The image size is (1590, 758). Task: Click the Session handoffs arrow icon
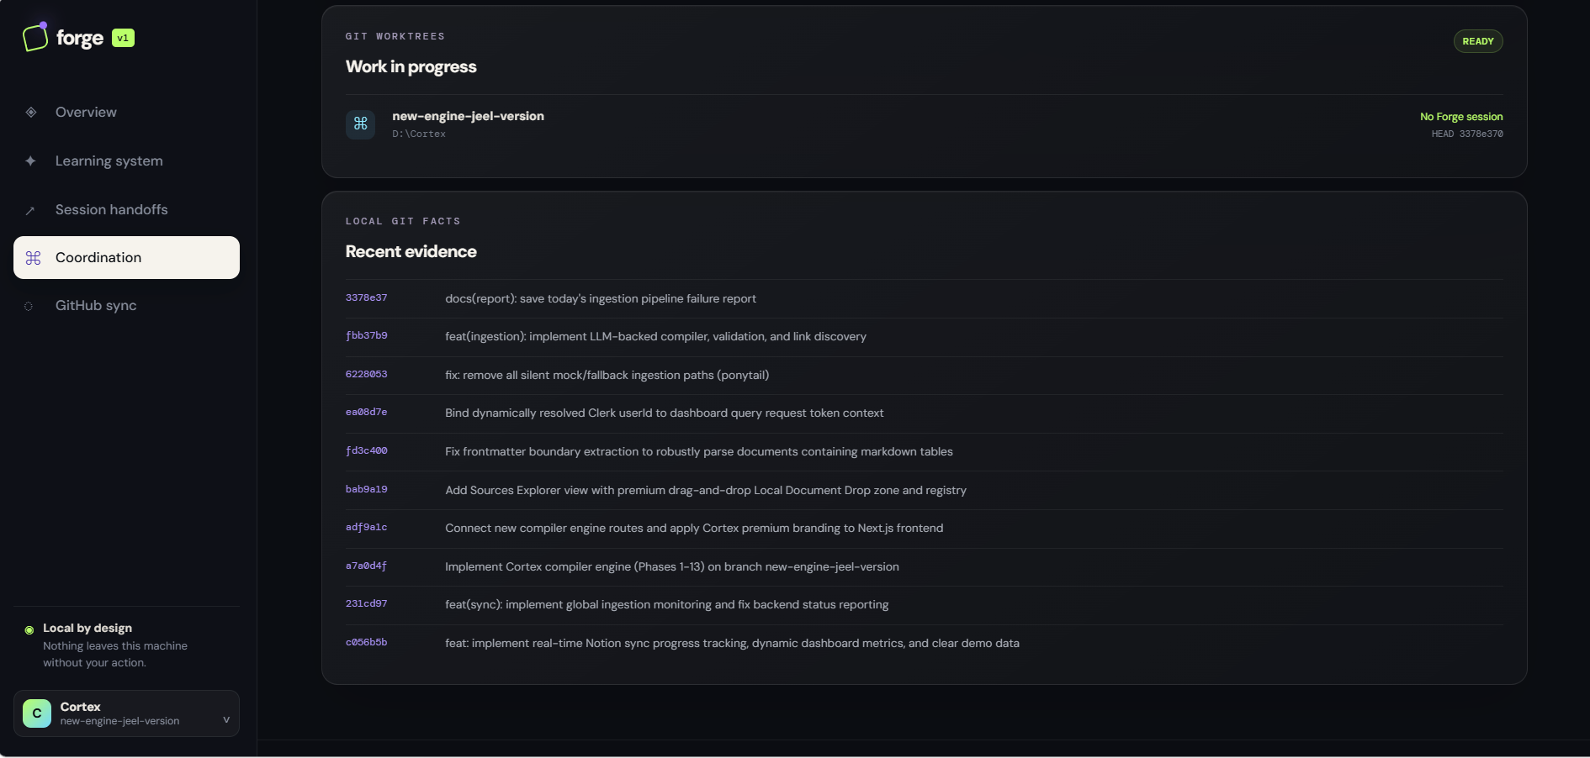30,210
